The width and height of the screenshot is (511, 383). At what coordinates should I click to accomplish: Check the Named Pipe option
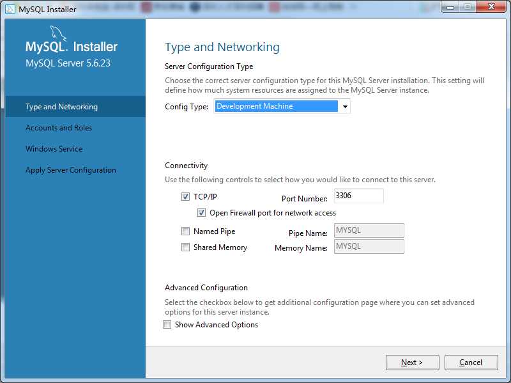coord(185,231)
